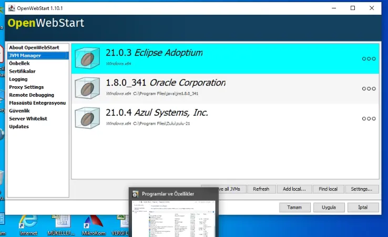Click path C:\Program Files\Zulu\zulu-21
Image resolution: width=388 pixels, height=237 pixels.
(161, 123)
